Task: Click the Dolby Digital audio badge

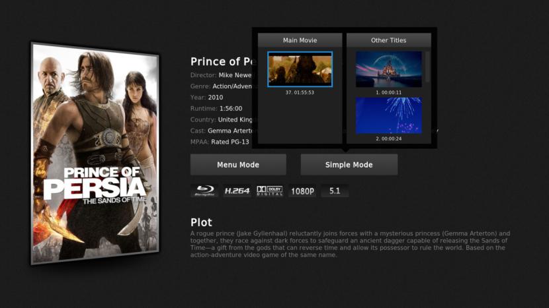Action: pyautogui.click(x=270, y=191)
